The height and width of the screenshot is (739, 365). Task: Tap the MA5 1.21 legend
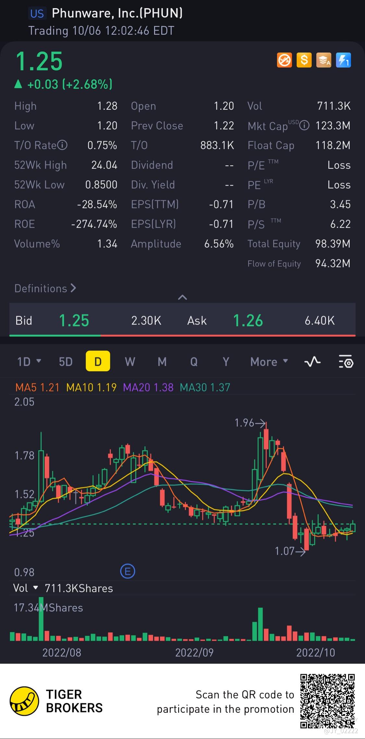[x=38, y=387]
